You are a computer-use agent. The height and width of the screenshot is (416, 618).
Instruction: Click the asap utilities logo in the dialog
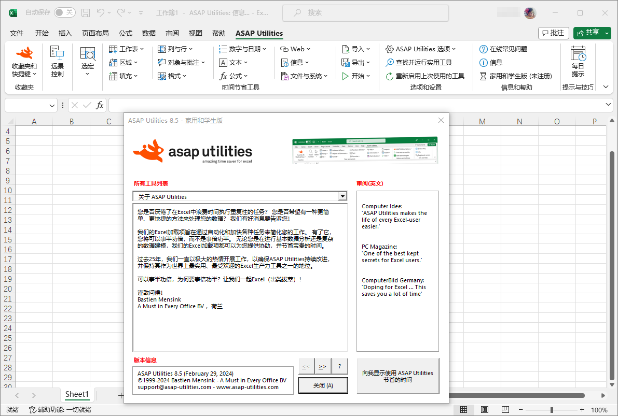pyautogui.click(x=193, y=150)
